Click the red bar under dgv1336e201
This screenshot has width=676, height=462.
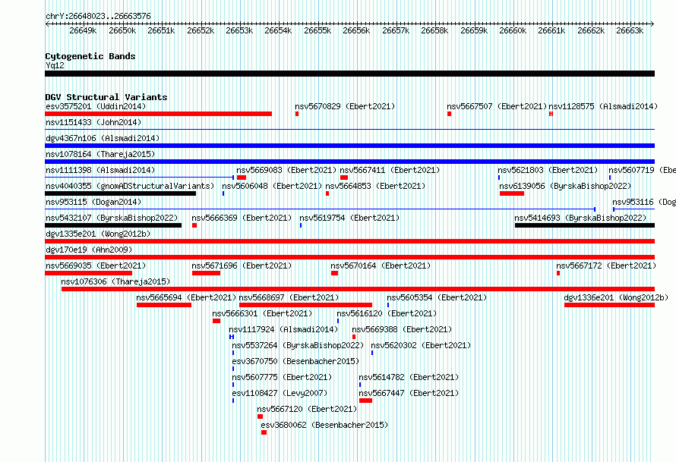[610, 305]
